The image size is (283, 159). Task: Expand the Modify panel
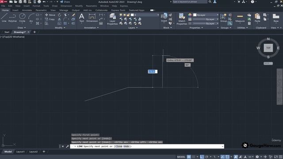[x=60, y=27]
